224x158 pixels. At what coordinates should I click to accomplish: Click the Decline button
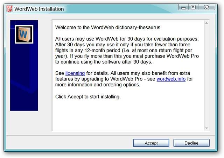(191, 143)
